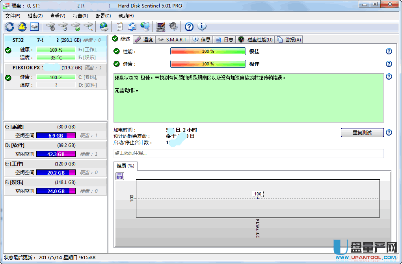Viewport: 402px width, 264px height.
Task: Open the 报告(R) menu
Action: click(x=80, y=16)
